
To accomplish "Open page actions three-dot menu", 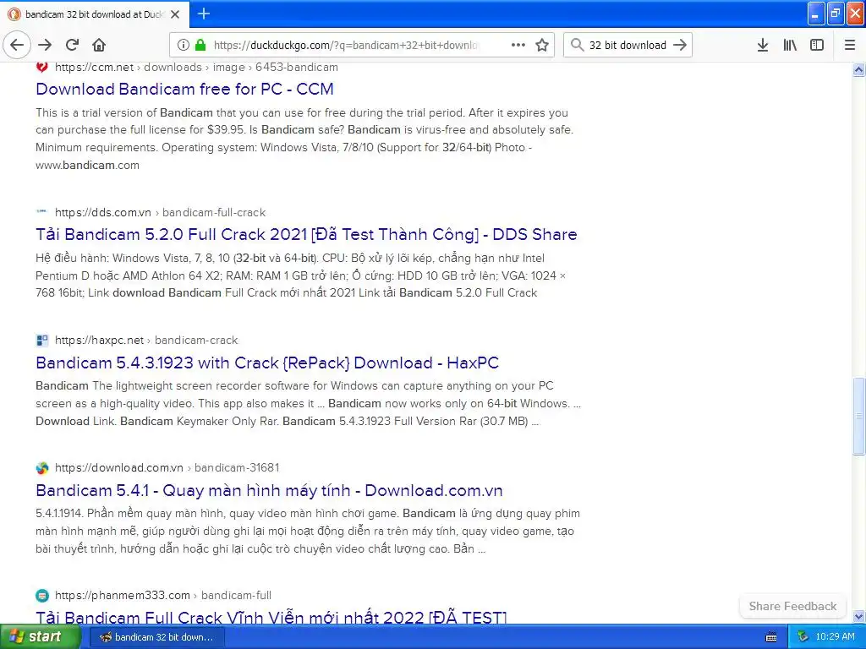I will [518, 45].
